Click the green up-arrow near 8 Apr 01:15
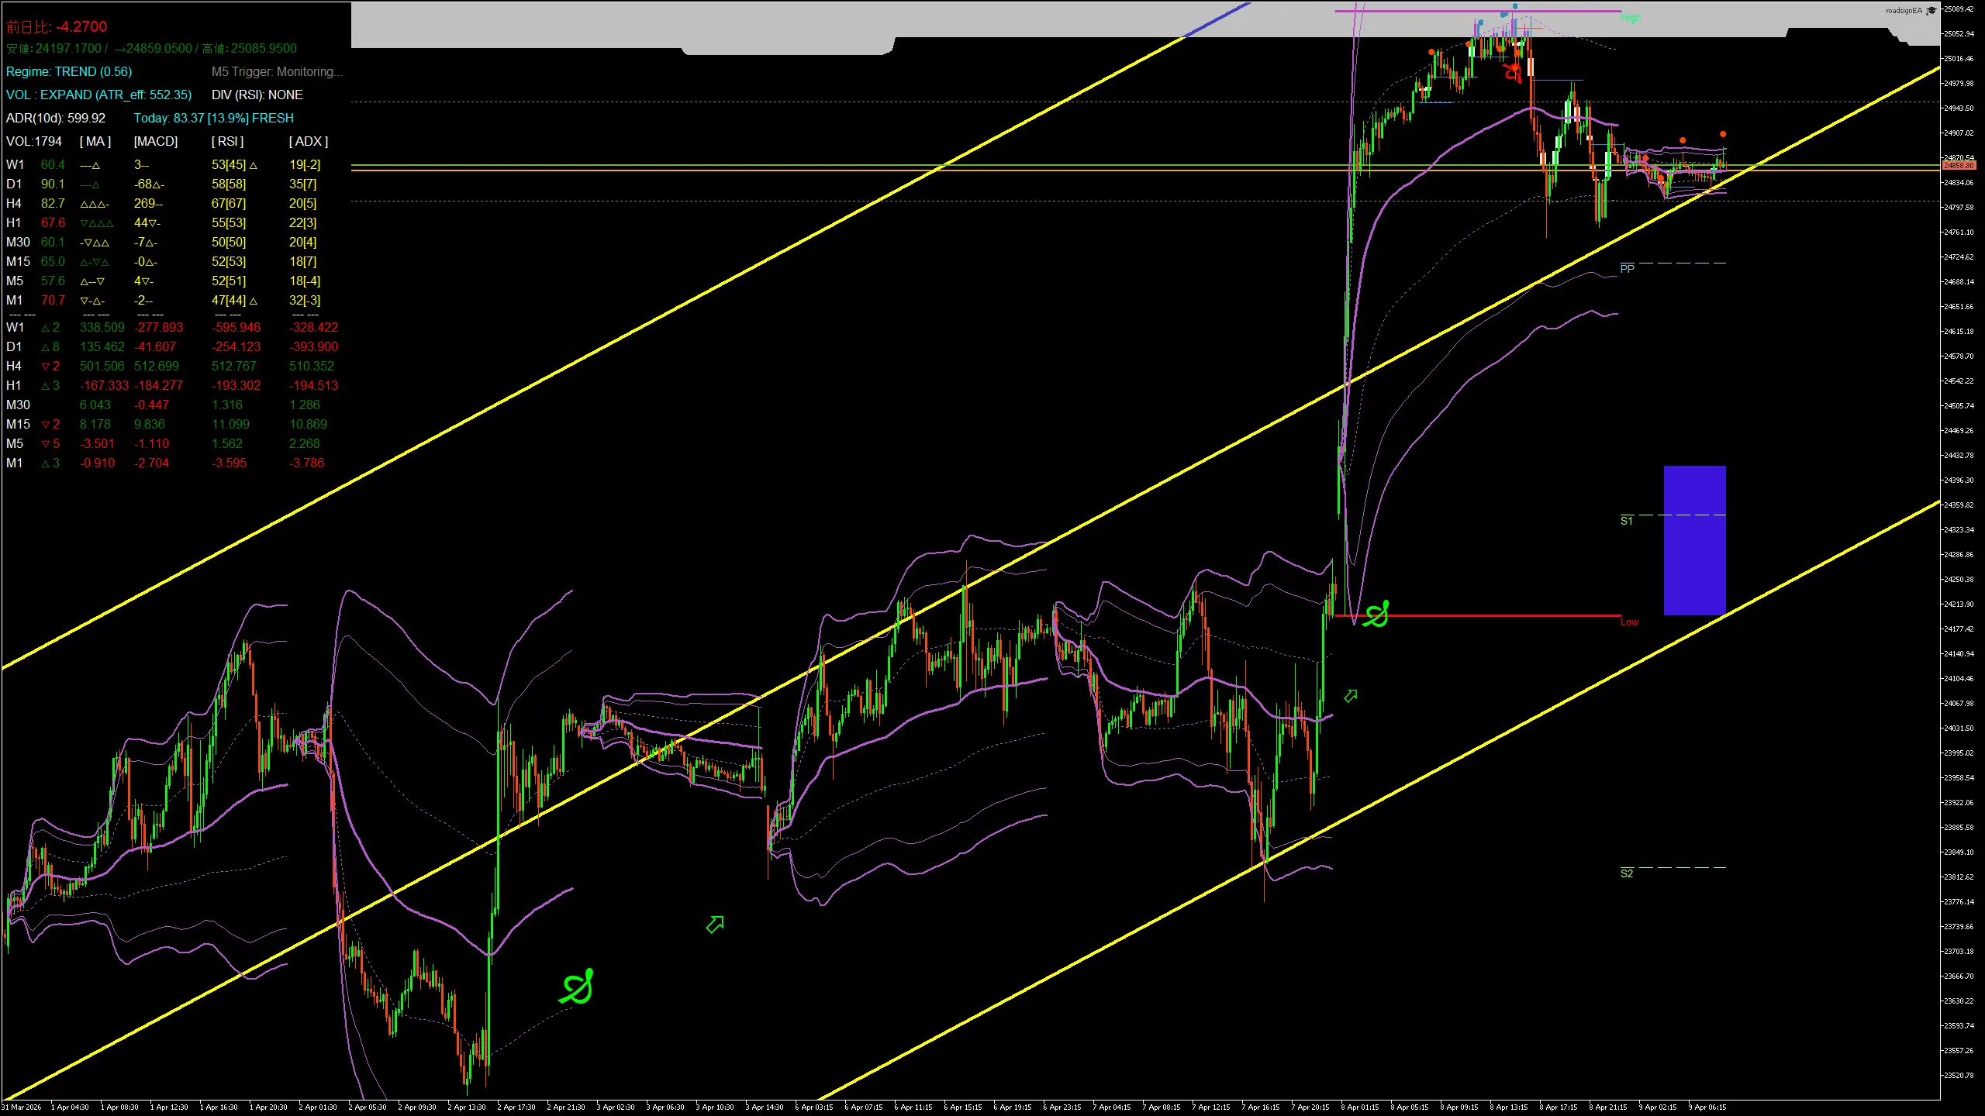The image size is (1985, 1116). tap(1351, 696)
